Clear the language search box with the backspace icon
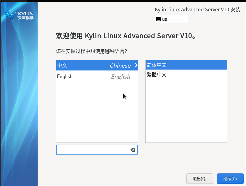 pyautogui.click(x=133, y=150)
